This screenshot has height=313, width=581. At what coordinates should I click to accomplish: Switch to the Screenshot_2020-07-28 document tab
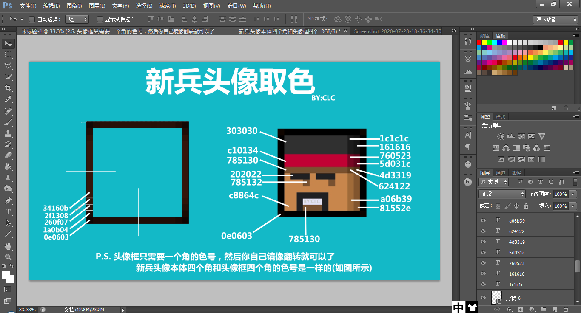coord(398,31)
